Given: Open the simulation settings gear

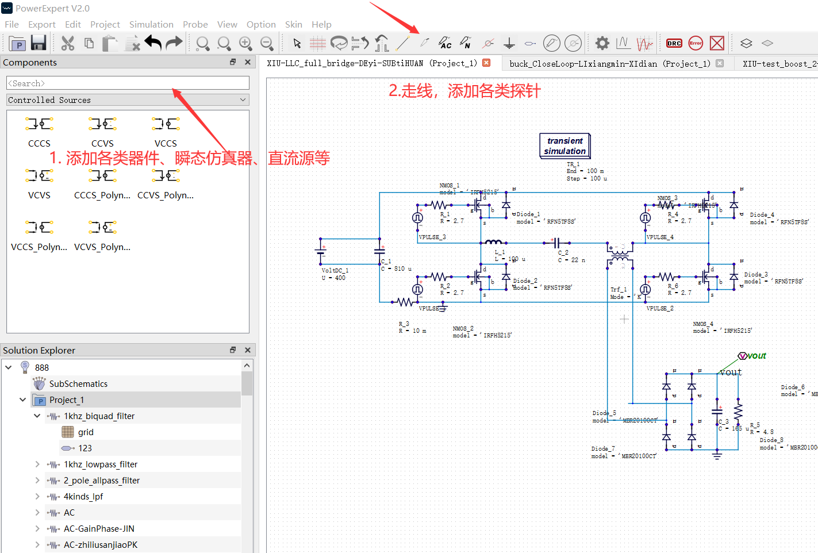Looking at the screenshot, I should tap(602, 43).
